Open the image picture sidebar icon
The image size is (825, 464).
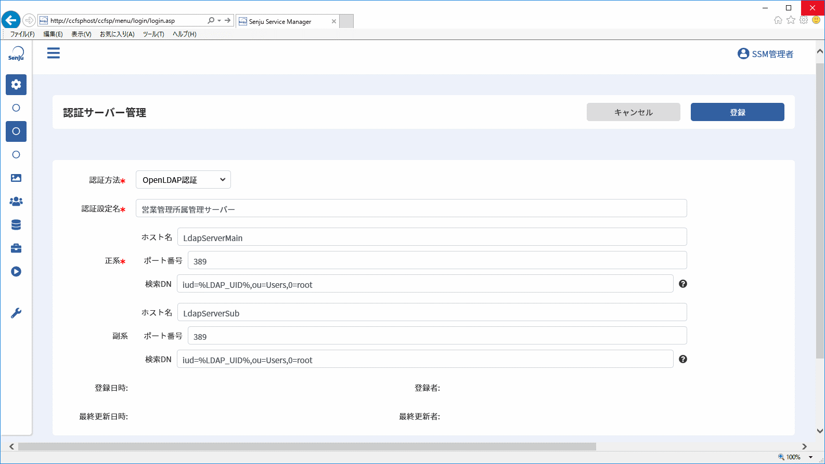tap(16, 178)
